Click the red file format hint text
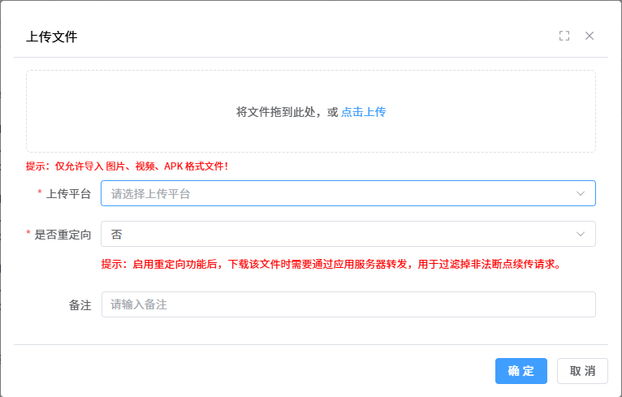The height and width of the screenshot is (397, 622). tap(127, 166)
